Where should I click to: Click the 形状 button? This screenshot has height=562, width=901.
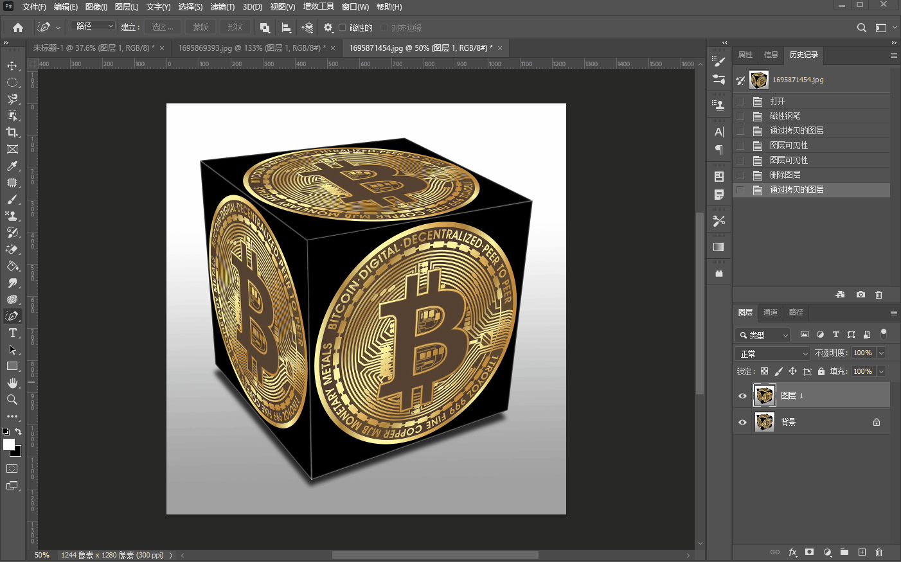point(235,27)
